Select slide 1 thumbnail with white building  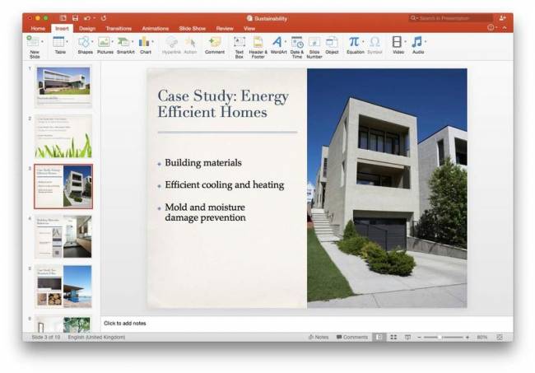(x=63, y=86)
